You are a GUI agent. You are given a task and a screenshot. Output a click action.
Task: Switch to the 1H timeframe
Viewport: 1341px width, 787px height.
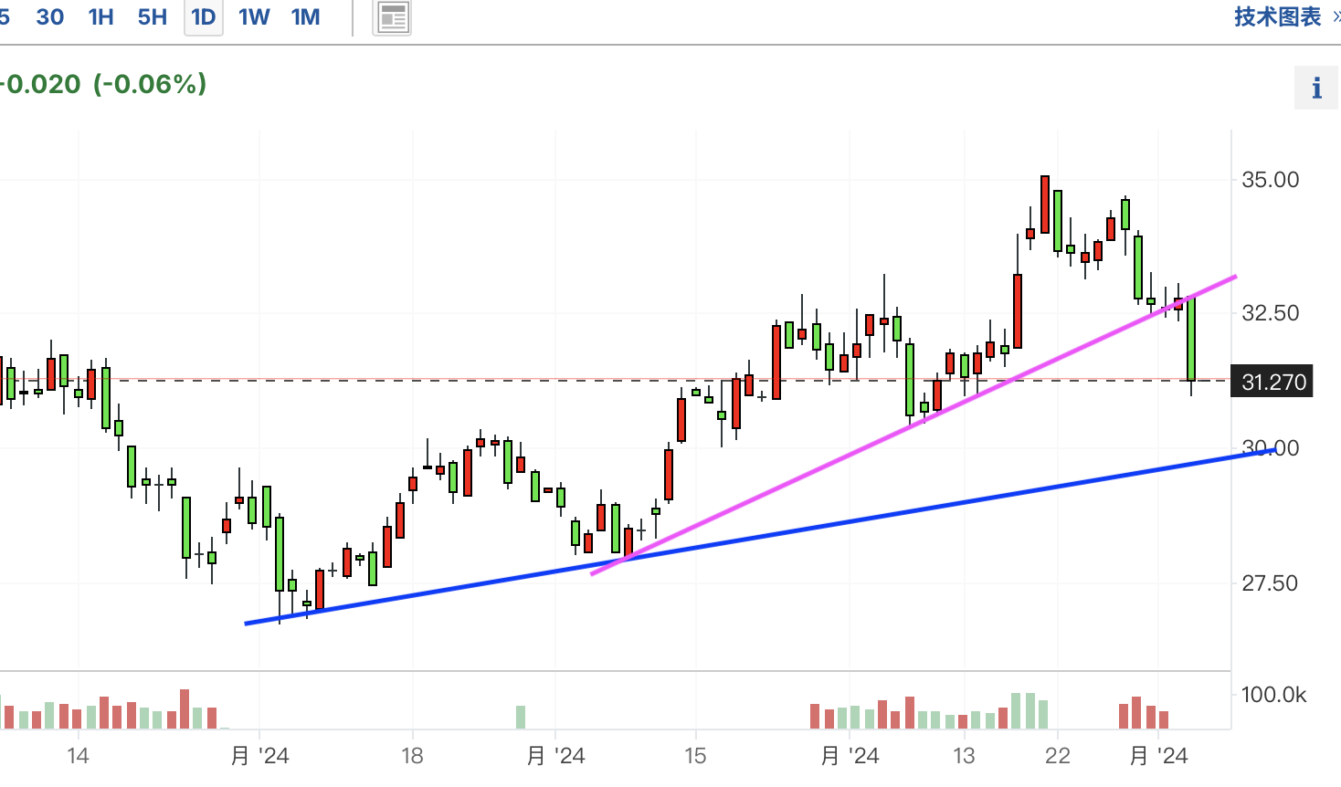tap(101, 17)
